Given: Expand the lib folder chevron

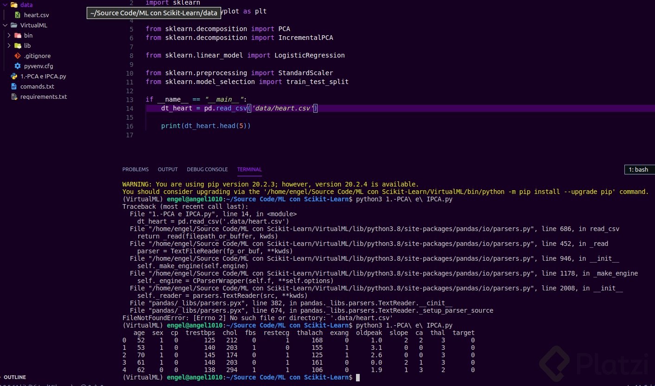Looking at the screenshot, I should tap(9, 45).
